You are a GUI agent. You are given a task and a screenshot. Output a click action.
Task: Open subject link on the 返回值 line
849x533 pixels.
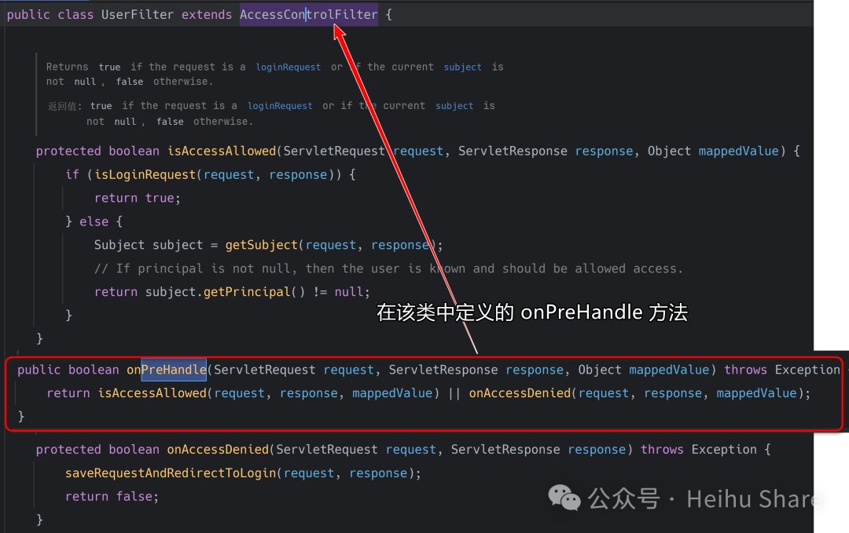click(454, 106)
